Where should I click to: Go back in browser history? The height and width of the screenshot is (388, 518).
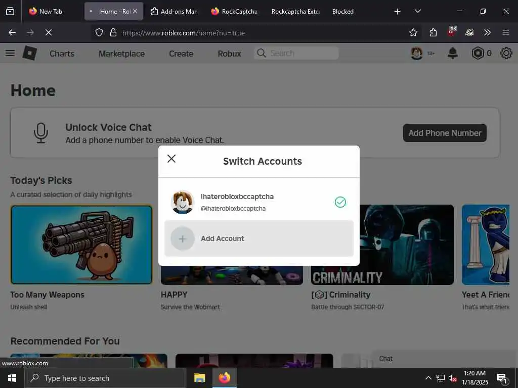(12, 32)
